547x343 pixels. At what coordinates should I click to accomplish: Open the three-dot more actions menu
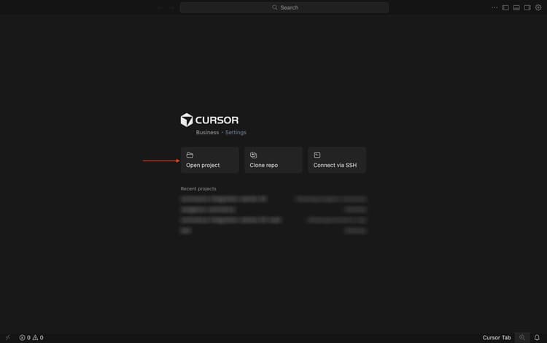494,7
